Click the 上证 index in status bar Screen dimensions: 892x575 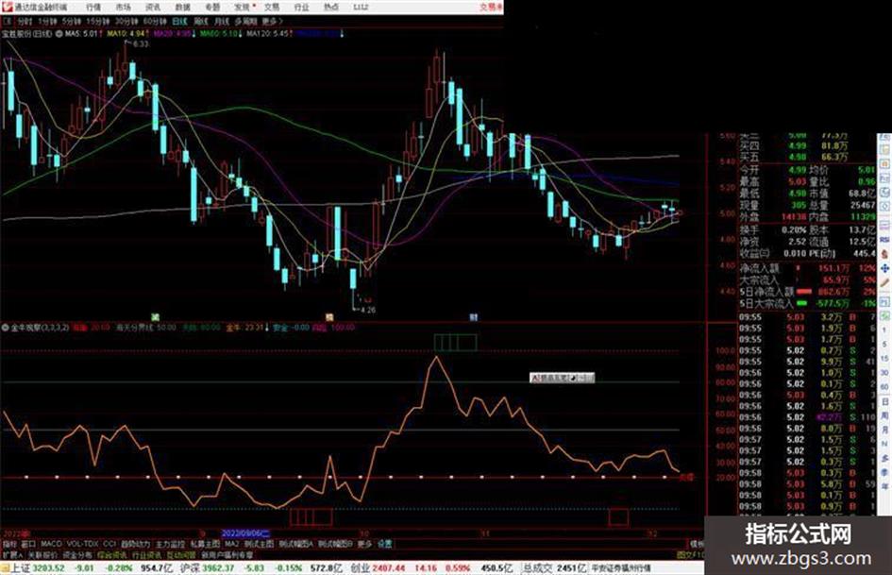(x=21, y=568)
